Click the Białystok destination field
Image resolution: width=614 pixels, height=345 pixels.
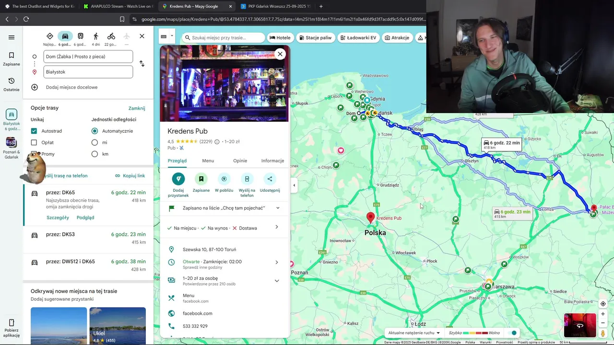[88, 72]
